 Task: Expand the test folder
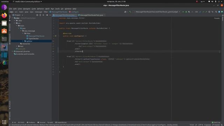click(17, 46)
